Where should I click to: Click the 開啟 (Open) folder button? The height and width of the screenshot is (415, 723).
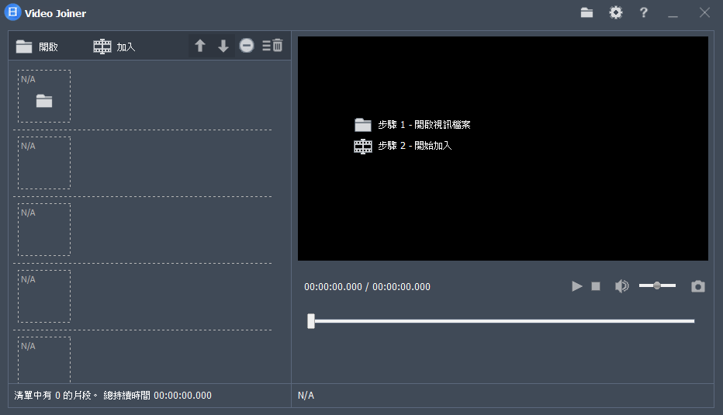tap(37, 47)
